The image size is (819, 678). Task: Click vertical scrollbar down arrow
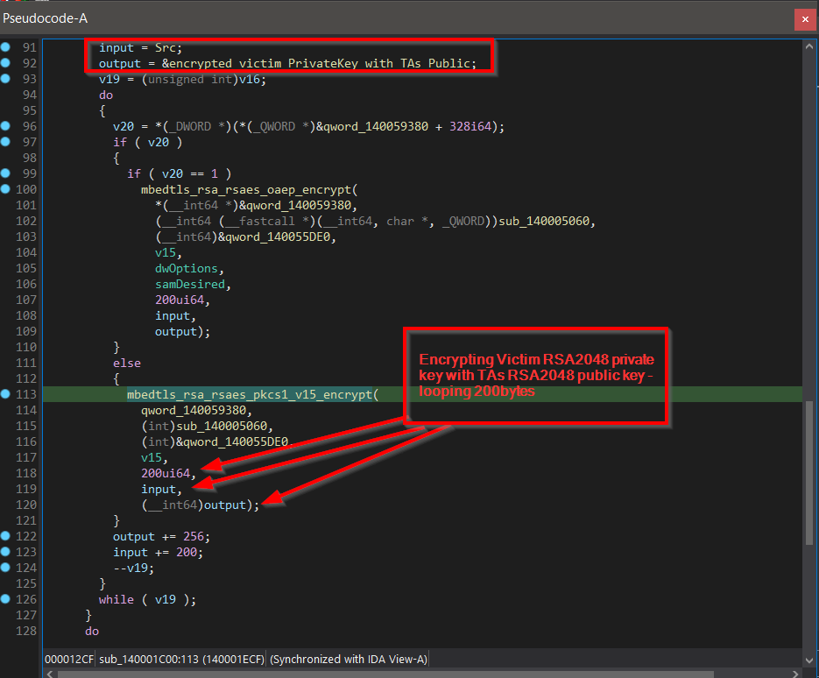809,660
